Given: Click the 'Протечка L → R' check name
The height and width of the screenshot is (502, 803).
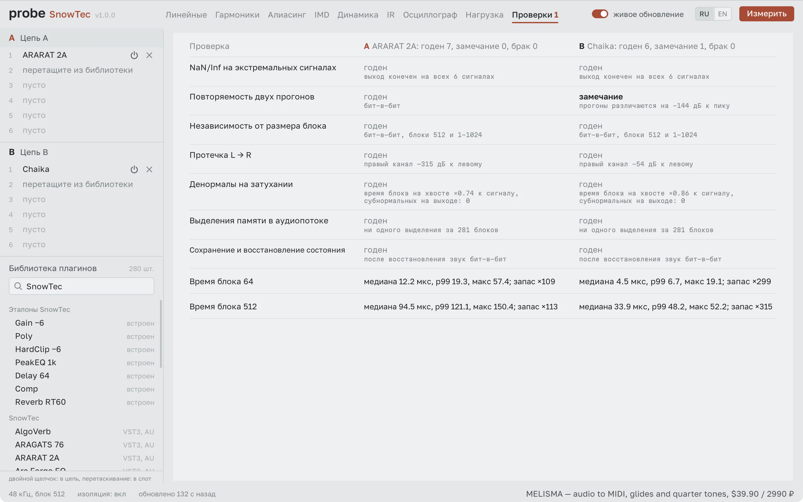Looking at the screenshot, I should [x=220, y=155].
